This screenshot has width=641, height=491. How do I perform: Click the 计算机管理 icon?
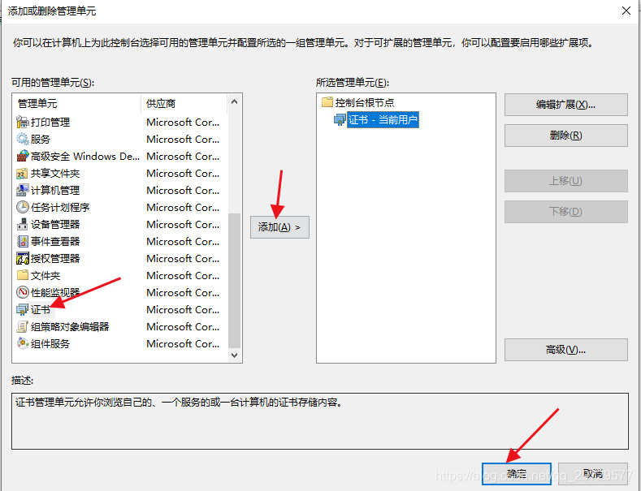[22, 191]
